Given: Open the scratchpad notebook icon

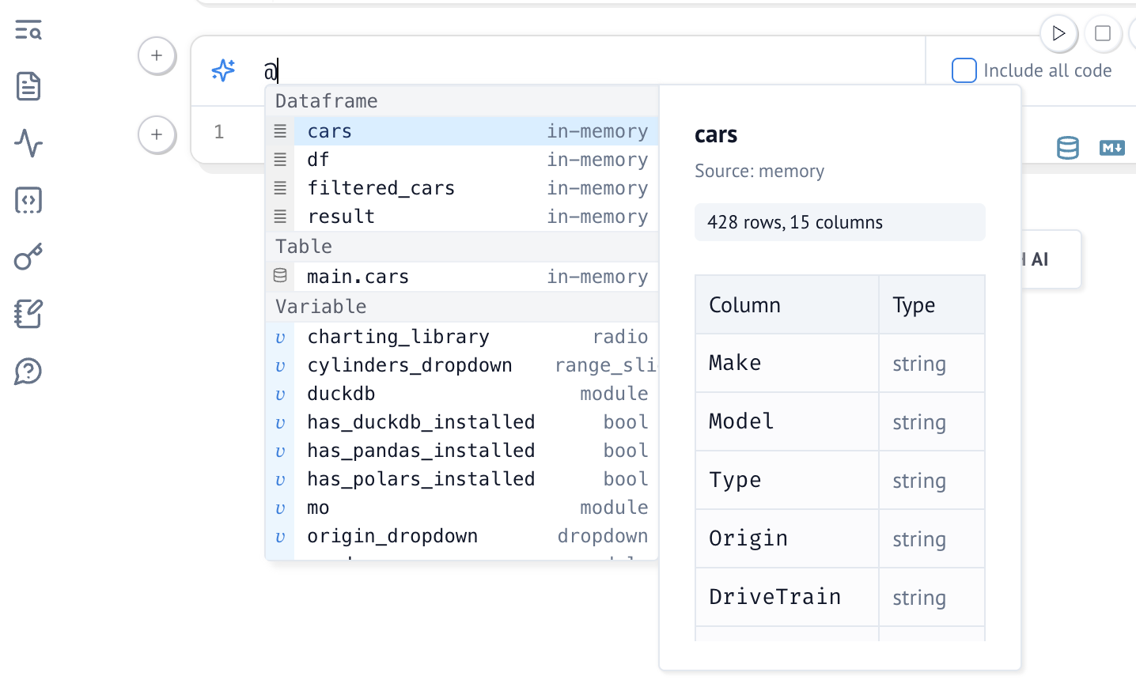Looking at the screenshot, I should tap(28, 314).
